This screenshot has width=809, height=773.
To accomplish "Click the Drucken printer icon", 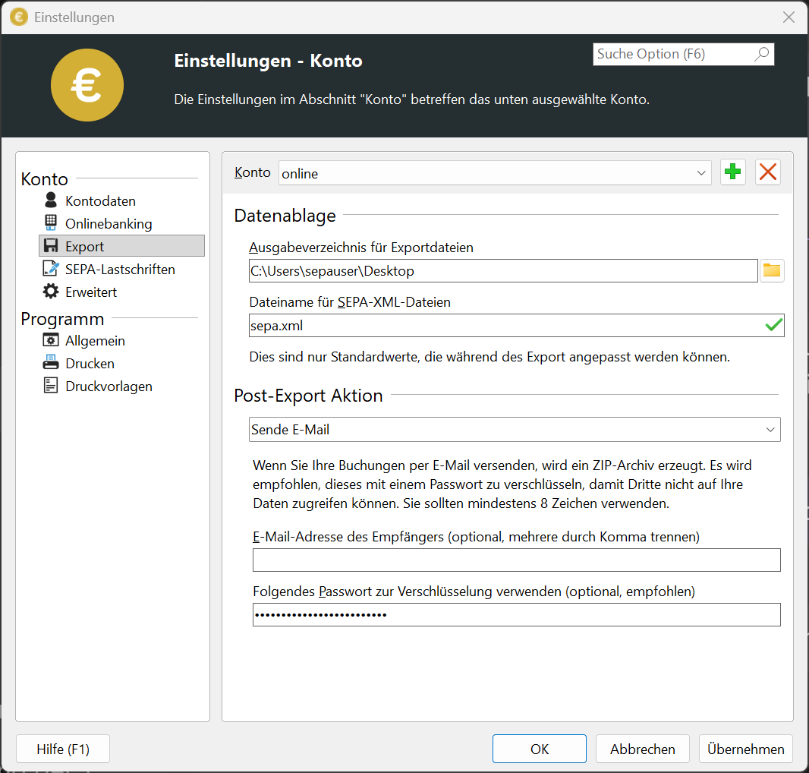I will pos(51,362).
